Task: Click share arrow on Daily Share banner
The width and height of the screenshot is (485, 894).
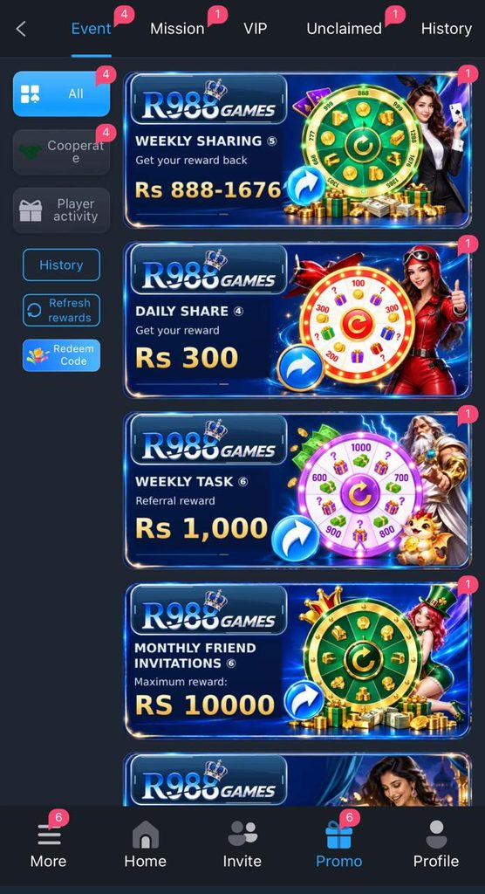Action: 301,368
